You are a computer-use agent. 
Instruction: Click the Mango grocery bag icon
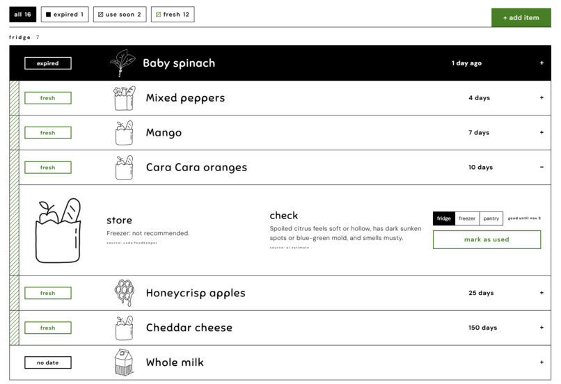click(124, 133)
